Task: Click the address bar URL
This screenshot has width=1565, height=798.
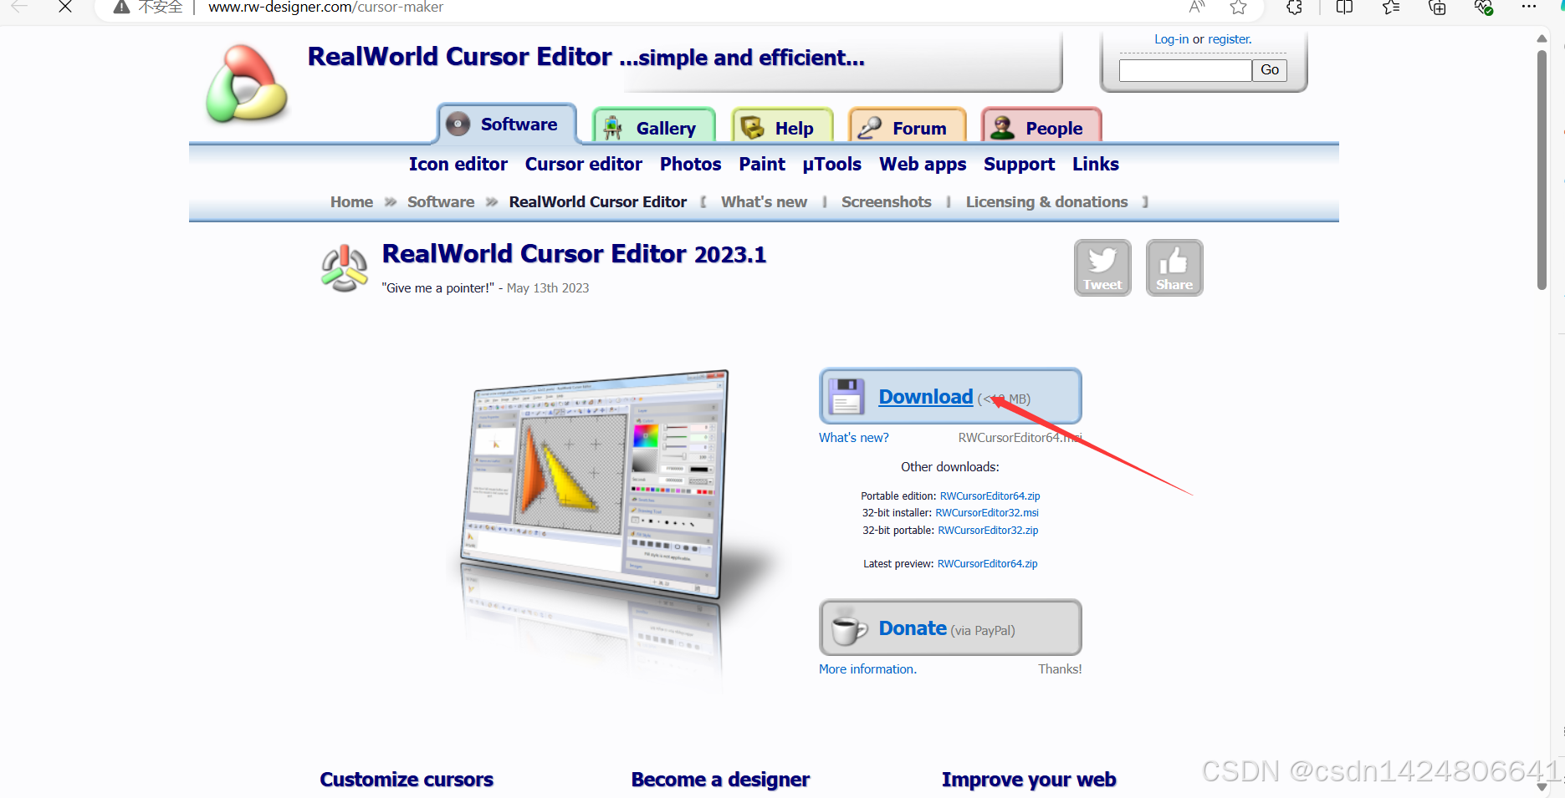Action: 325,8
